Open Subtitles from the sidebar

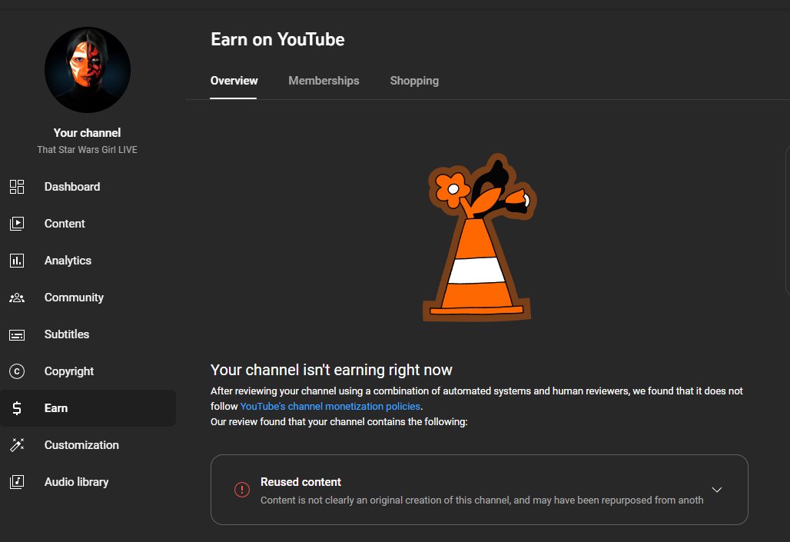88,334
